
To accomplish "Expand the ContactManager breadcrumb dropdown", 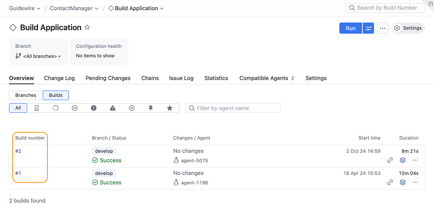I will click(74, 8).
